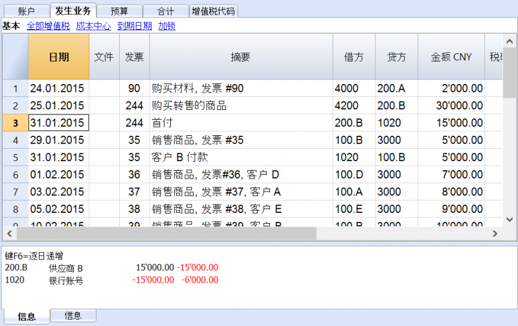This screenshot has height=326, width=518.
Task: Select the amount cell 30'000.00
Action: coord(451,105)
